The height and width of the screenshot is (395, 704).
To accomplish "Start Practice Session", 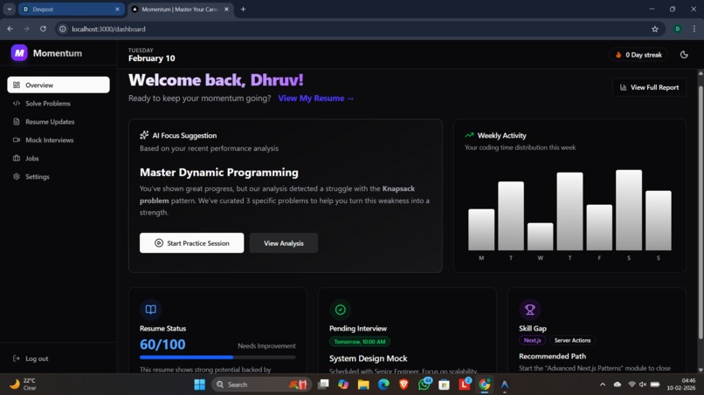I will 191,243.
